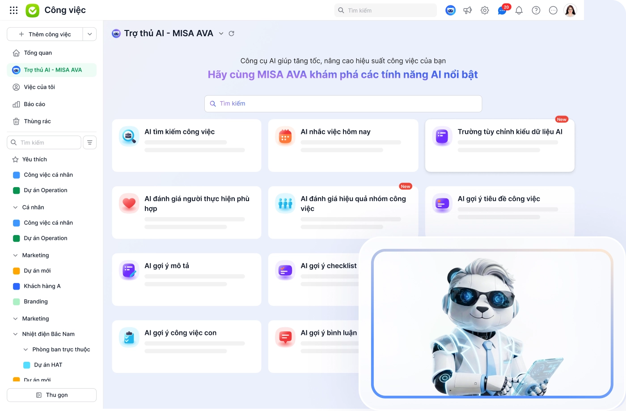The height and width of the screenshot is (411, 626).
Task: Collapse the Cá nhân section
Action: point(16,207)
